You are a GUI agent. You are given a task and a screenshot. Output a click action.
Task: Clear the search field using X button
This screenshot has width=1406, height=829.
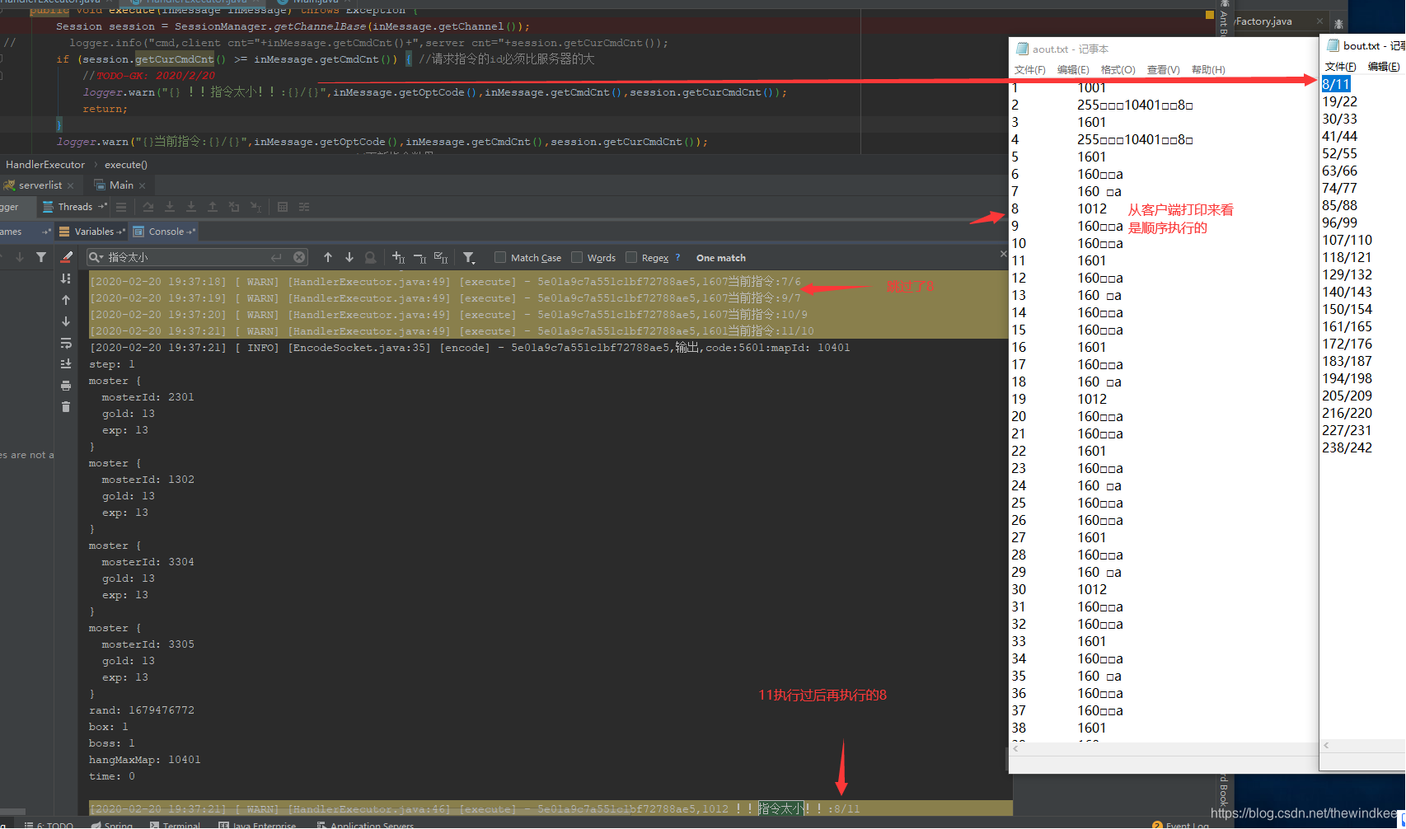(x=299, y=257)
